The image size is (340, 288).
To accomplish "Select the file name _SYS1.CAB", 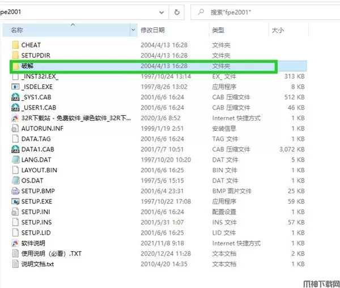I will (x=36, y=97).
